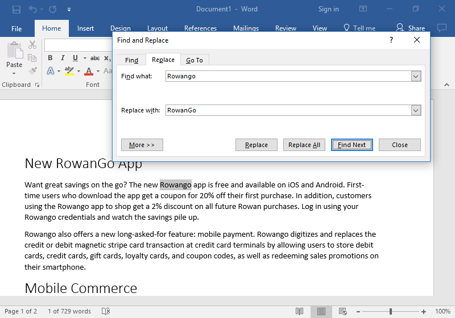Open the Font Color dropdown arrow
This screenshot has height=318, width=455.
point(98,72)
